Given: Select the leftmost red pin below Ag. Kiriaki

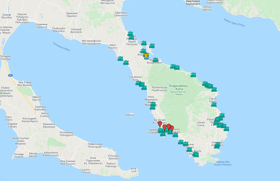Looking at the screenshot, I should pos(160,125).
